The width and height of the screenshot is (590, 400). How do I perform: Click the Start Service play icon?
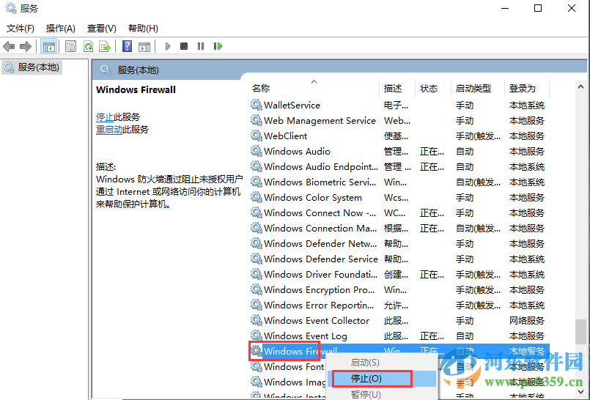click(x=168, y=46)
